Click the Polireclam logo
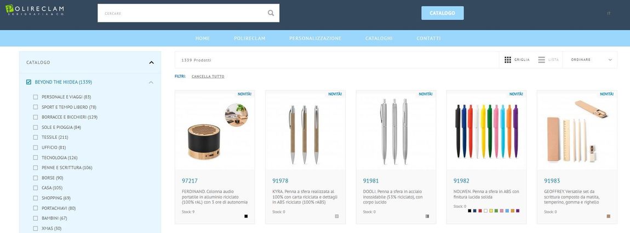Screen dimensions: 630x233 point(35,10)
